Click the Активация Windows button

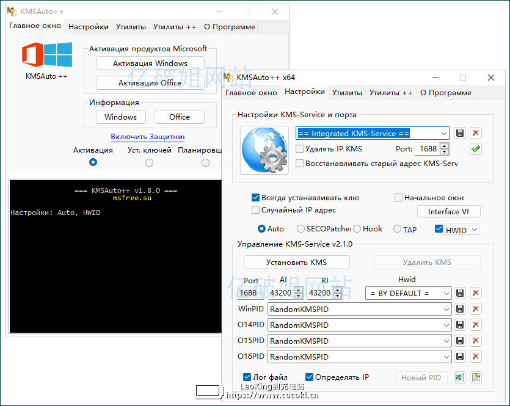tap(150, 63)
